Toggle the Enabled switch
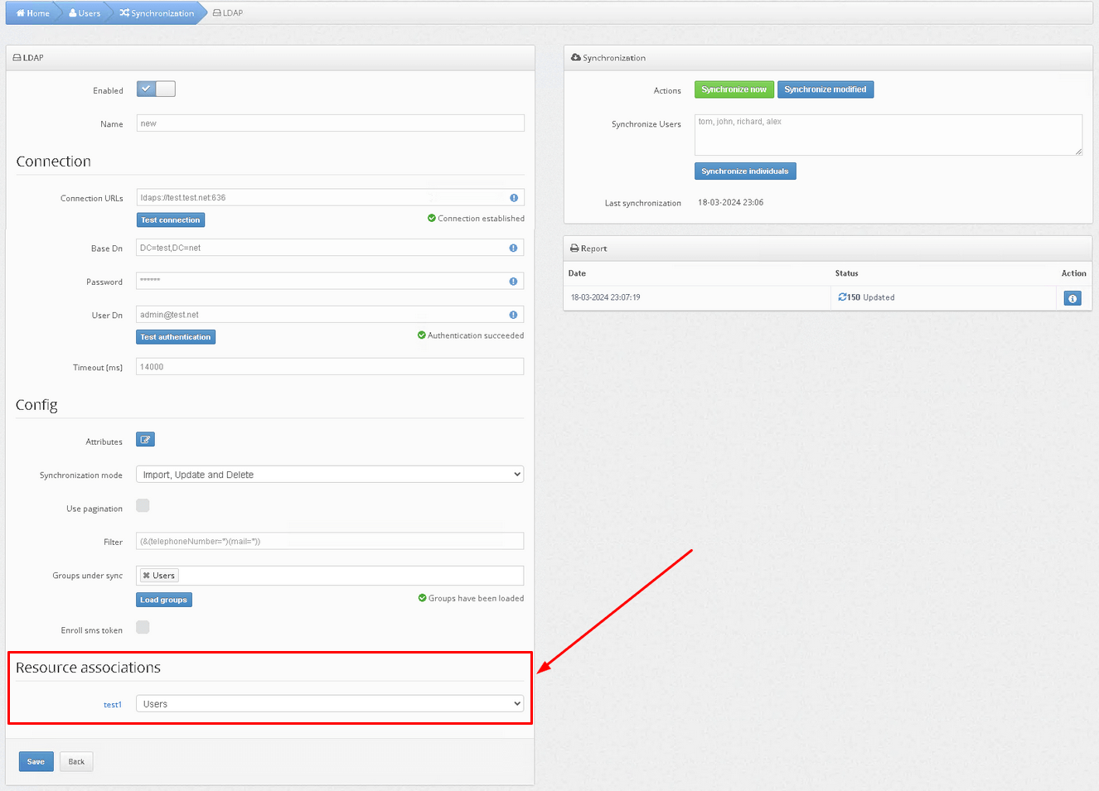Image resolution: width=1099 pixels, height=791 pixels. click(x=156, y=89)
